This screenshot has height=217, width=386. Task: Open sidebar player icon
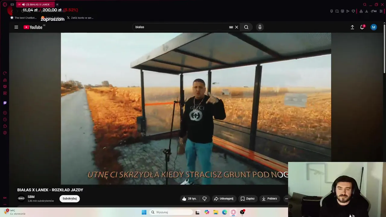(5, 113)
